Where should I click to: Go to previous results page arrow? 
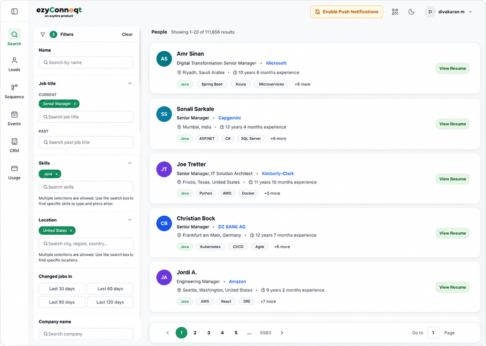coord(168,333)
